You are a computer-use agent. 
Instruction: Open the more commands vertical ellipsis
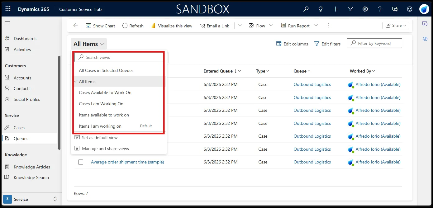329,26
